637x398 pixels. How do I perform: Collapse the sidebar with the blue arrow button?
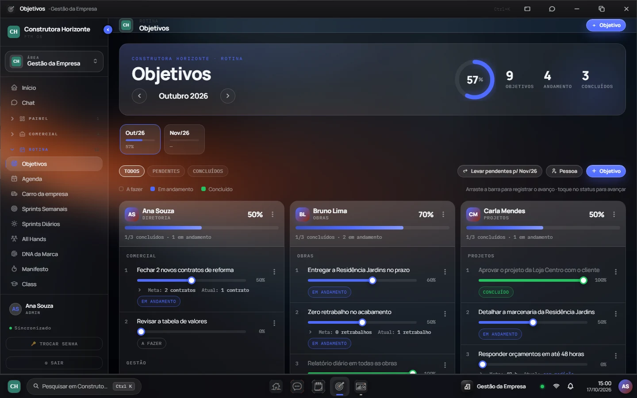click(x=108, y=30)
